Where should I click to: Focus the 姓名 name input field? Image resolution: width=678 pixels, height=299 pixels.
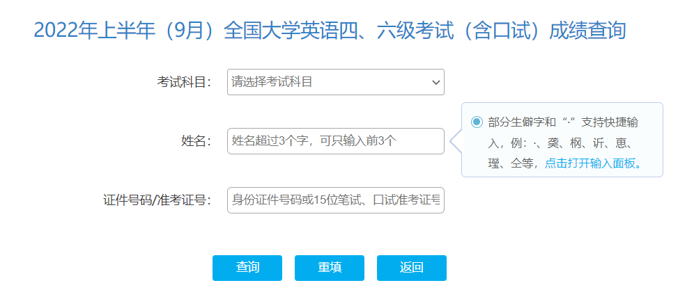335,141
